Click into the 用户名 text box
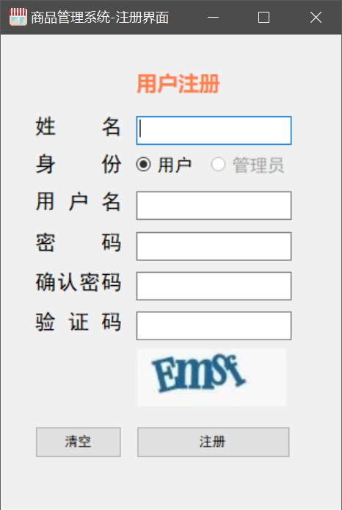 (x=214, y=206)
